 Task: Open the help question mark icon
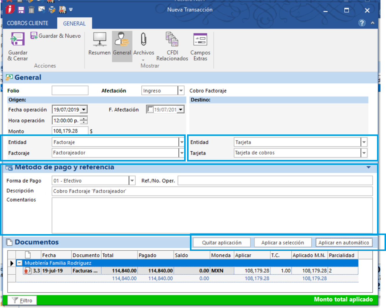[x=362, y=23]
